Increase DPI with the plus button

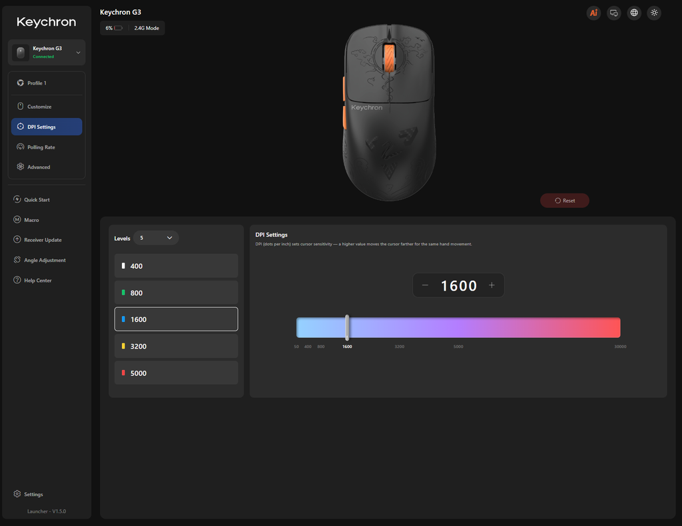(x=492, y=285)
